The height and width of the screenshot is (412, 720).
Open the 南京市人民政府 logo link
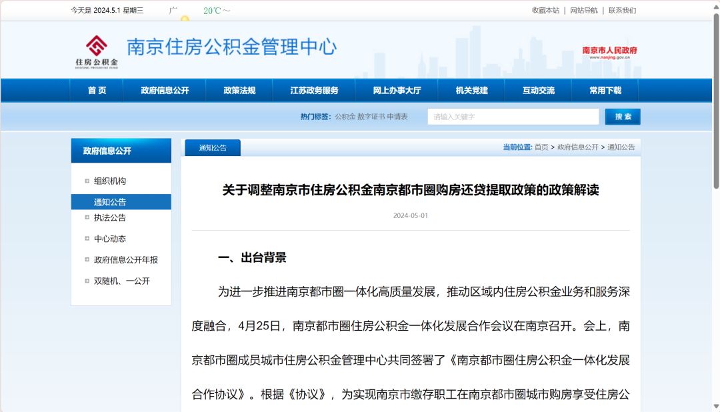click(609, 53)
